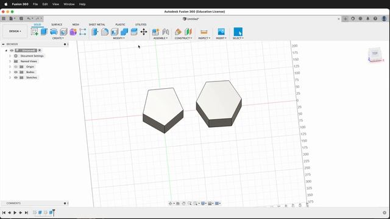
Task: Switch to the UTILITIES tab
Action: [x=141, y=24]
